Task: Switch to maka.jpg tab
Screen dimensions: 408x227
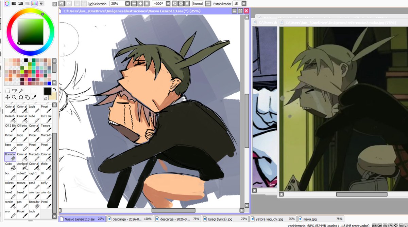Action: [320, 219]
